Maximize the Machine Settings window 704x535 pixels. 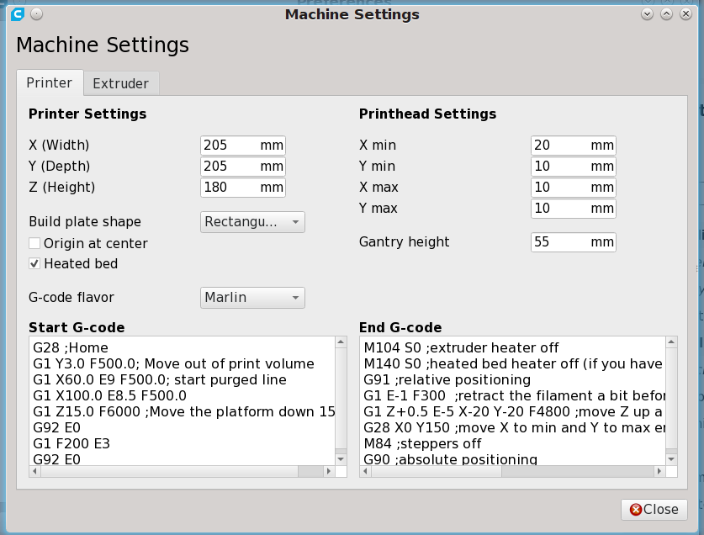pos(666,14)
